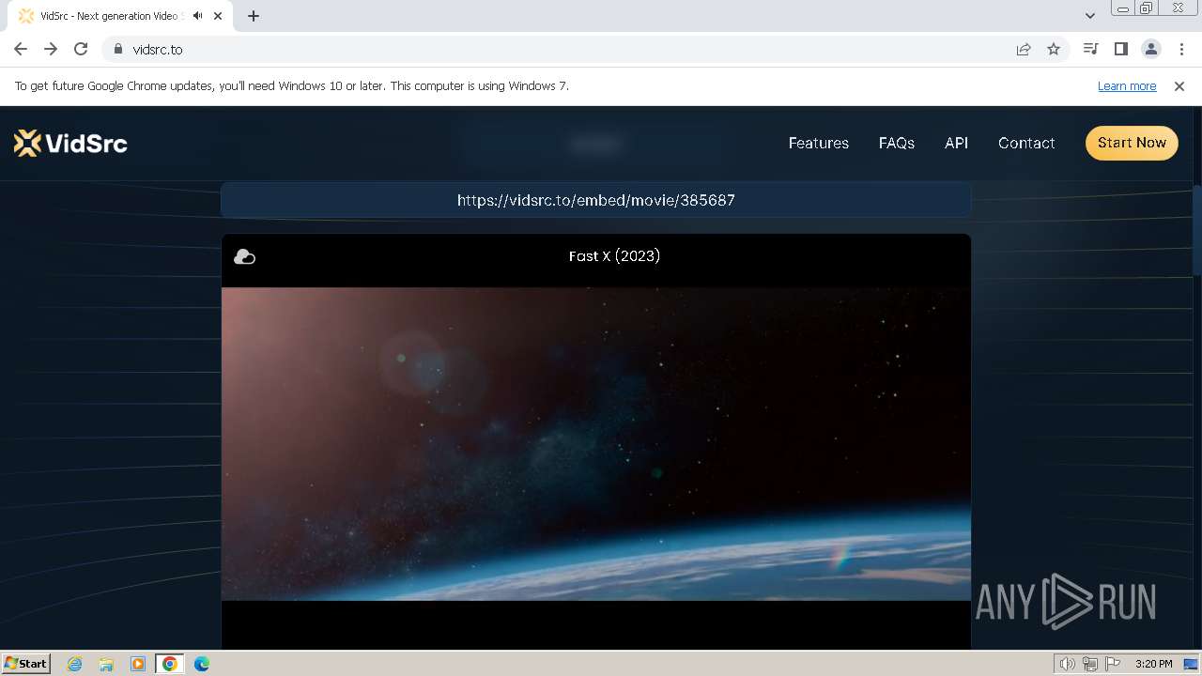Open the Contact menu item
Viewport: 1202px width, 676px height.
pyautogui.click(x=1026, y=143)
